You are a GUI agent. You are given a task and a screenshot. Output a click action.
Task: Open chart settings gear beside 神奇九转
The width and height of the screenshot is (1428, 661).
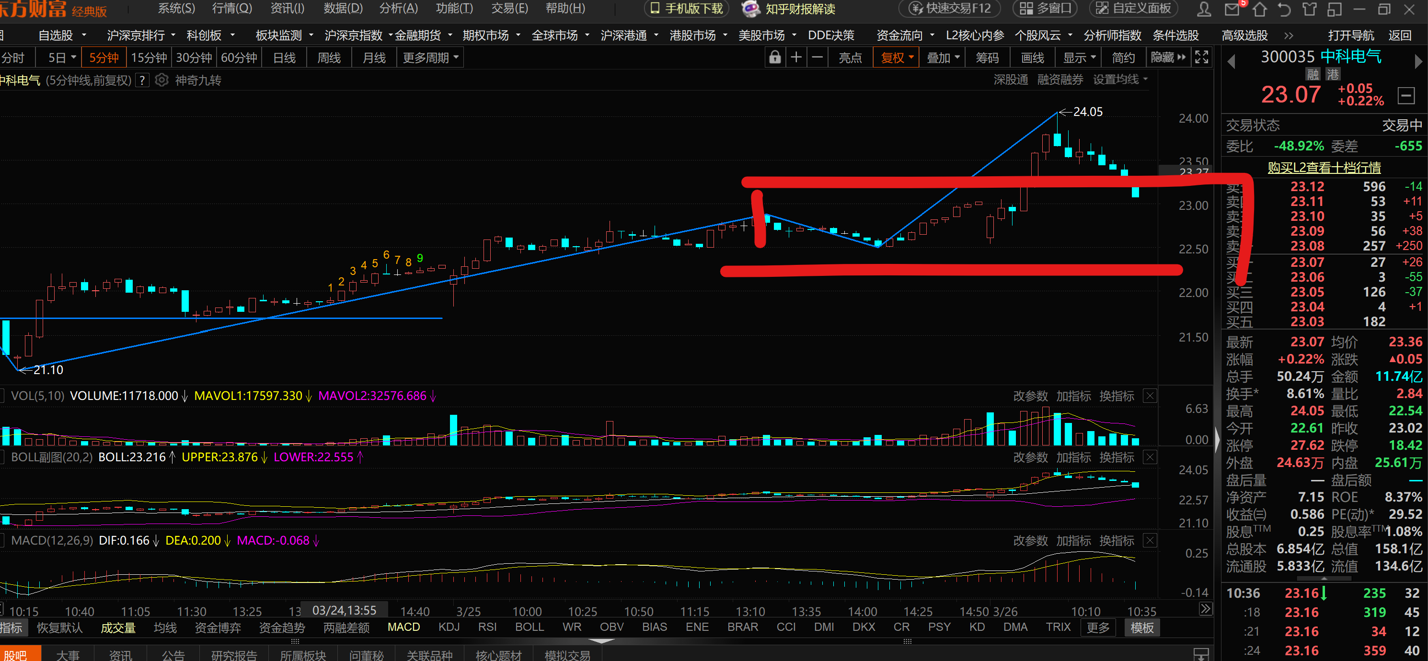point(161,80)
